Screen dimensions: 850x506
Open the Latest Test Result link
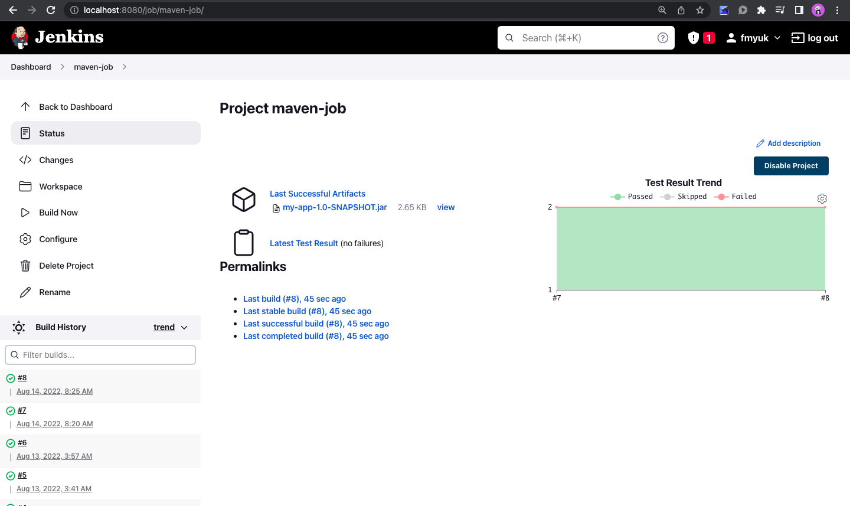coord(303,243)
